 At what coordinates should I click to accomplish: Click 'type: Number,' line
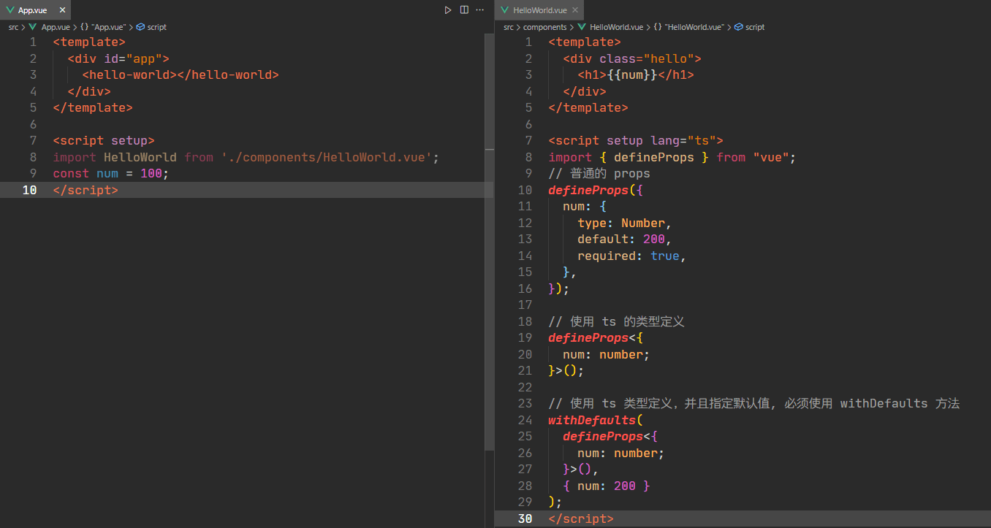click(625, 223)
